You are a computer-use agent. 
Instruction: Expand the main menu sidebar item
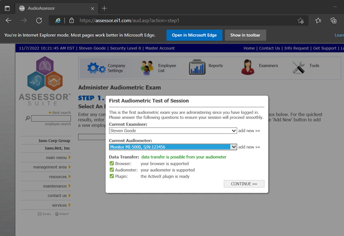[x=58, y=158]
